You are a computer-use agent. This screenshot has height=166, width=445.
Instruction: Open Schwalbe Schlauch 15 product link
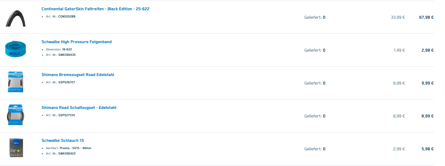coord(62,141)
